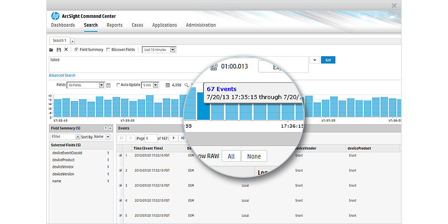Viewport: 448px width, 224px height.
Task: Open the Advanced Search link
Action: pyautogui.click(x=62, y=75)
